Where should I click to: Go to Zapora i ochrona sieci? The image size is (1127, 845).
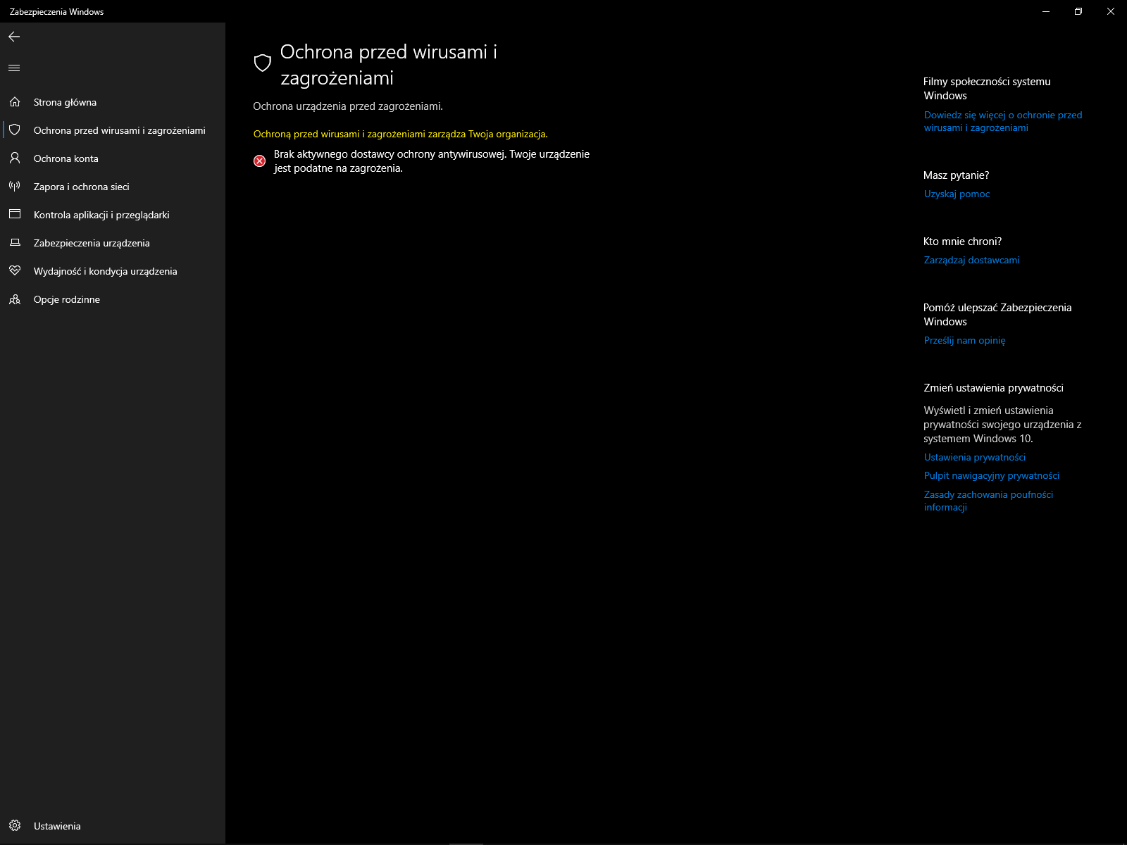[113, 187]
